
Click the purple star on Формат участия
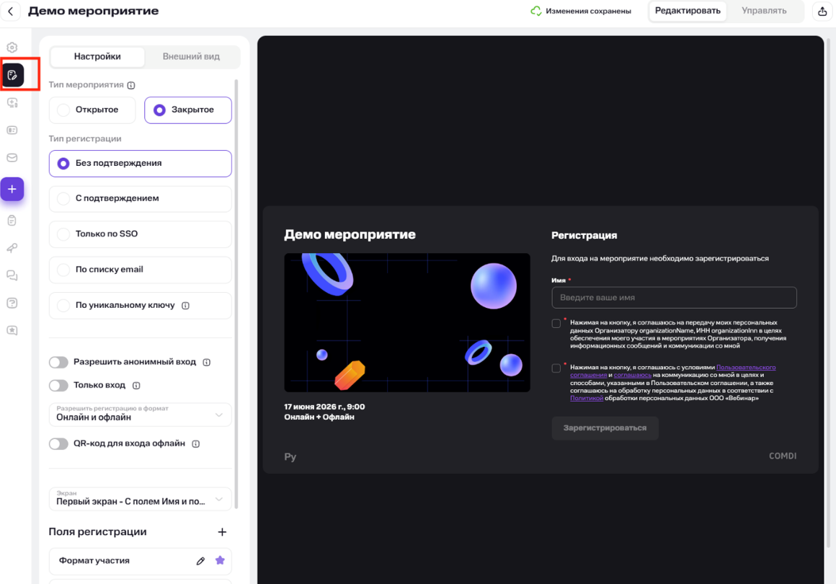[x=220, y=560]
